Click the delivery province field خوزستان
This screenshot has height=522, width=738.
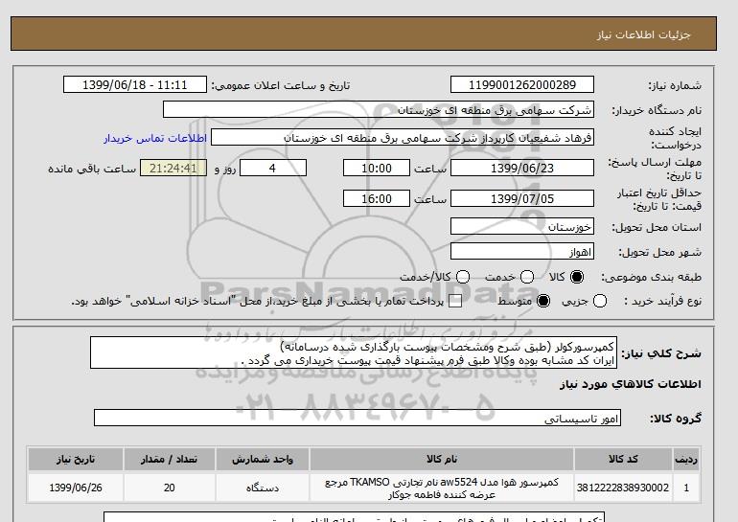[x=522, y=226]
